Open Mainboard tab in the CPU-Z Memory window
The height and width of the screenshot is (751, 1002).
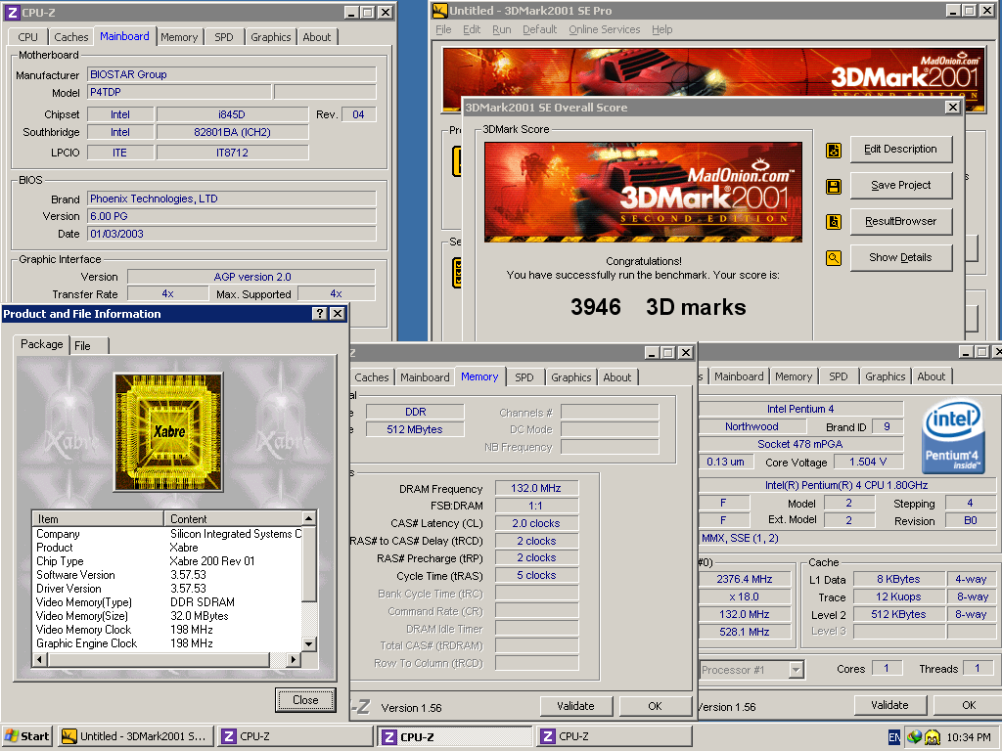coord(425,377)
